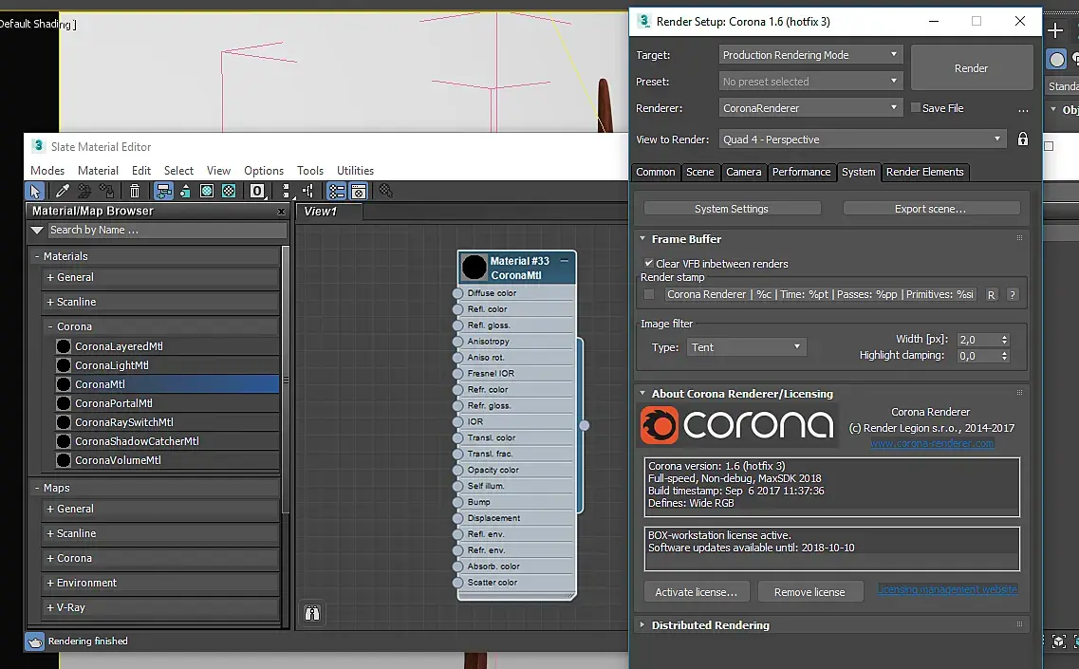Check the Save File checkbox

tap(916, 108)
